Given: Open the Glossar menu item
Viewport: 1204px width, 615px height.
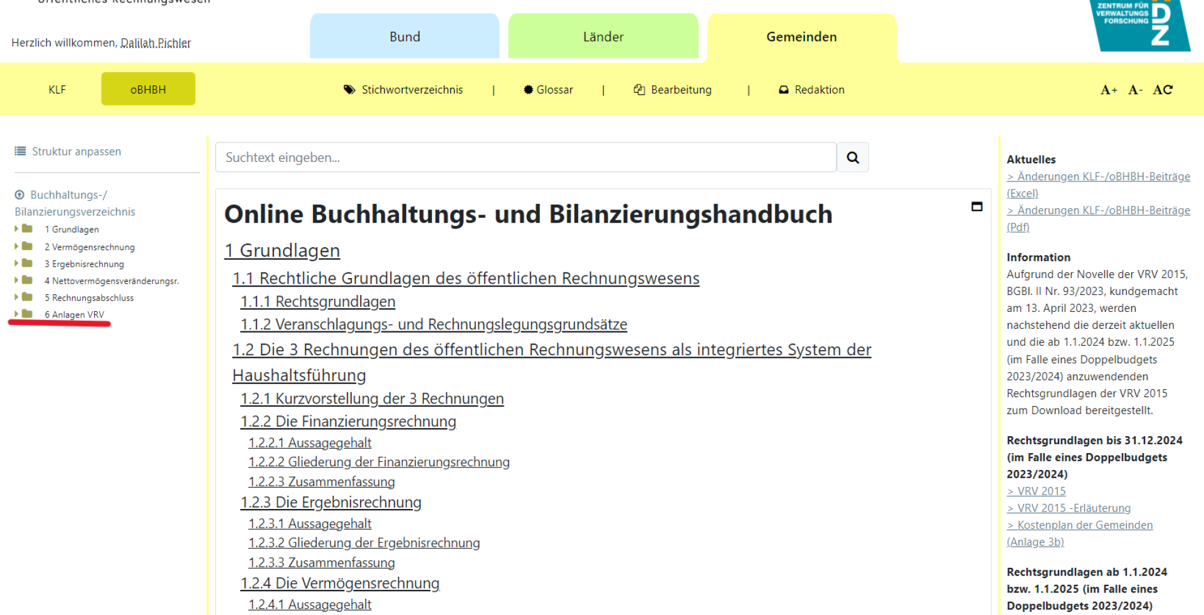Looking at the screenshot, I should pos(548,90).
